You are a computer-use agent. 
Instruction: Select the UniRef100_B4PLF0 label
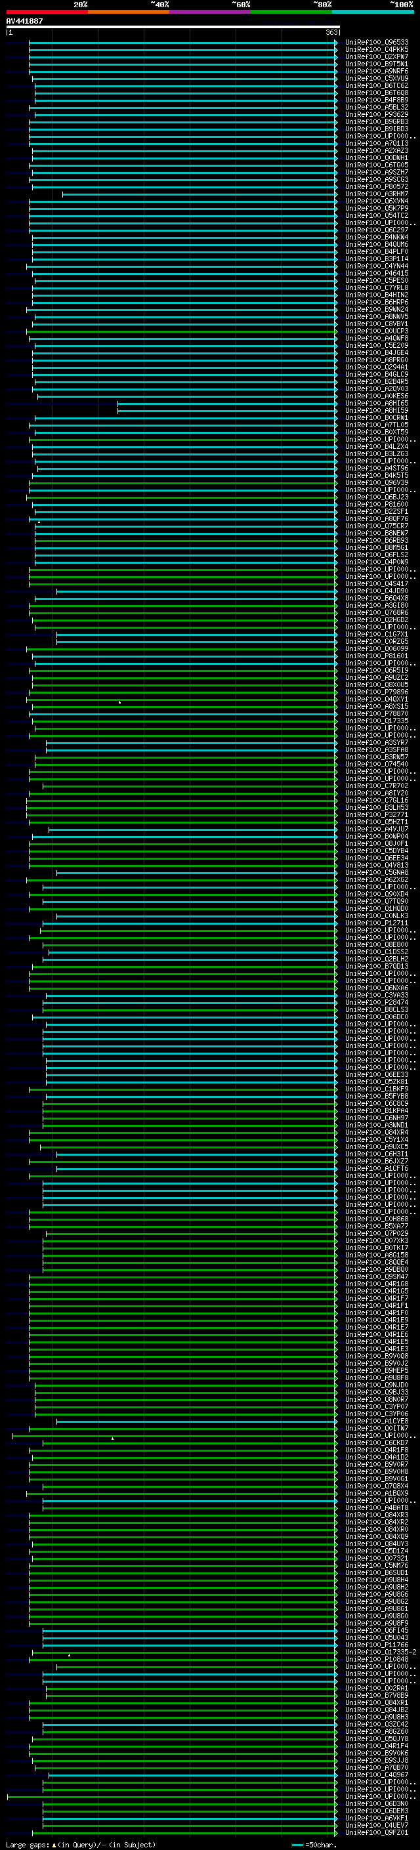point(377,251)
